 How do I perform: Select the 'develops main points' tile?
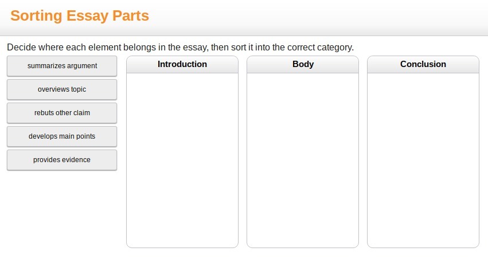point(62,136)
